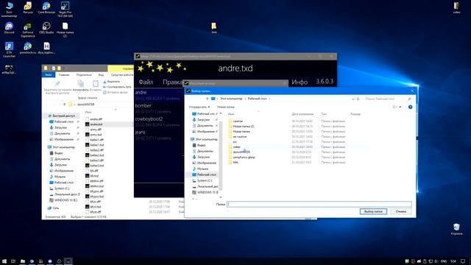Open the Cent Browser desktop shortcut
471x265 pixels.
click(46, 8)
